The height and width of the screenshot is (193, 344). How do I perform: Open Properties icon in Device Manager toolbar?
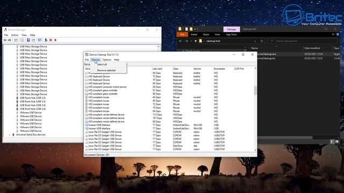pyautogui.click(x=22, y=40)
